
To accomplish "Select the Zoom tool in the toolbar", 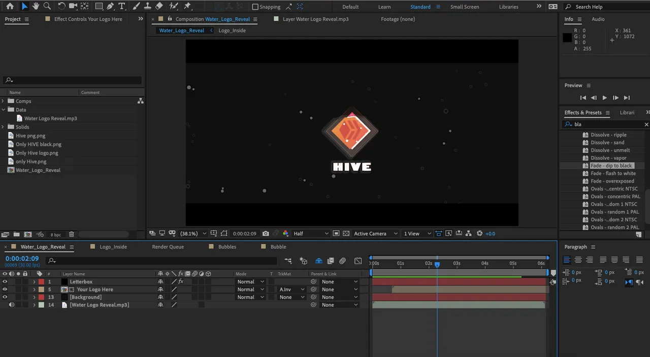I will point(47,7).
